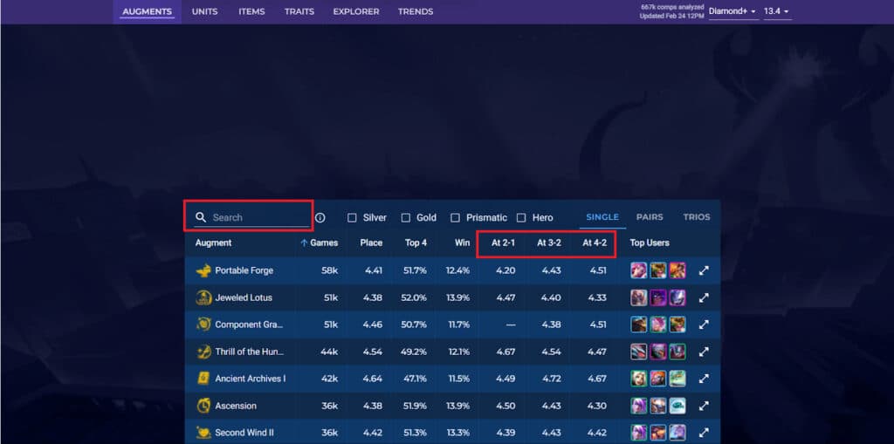894x444 pixels.
Task: Click the 11.7% win rate value
Action: click(x=459, y=324)
